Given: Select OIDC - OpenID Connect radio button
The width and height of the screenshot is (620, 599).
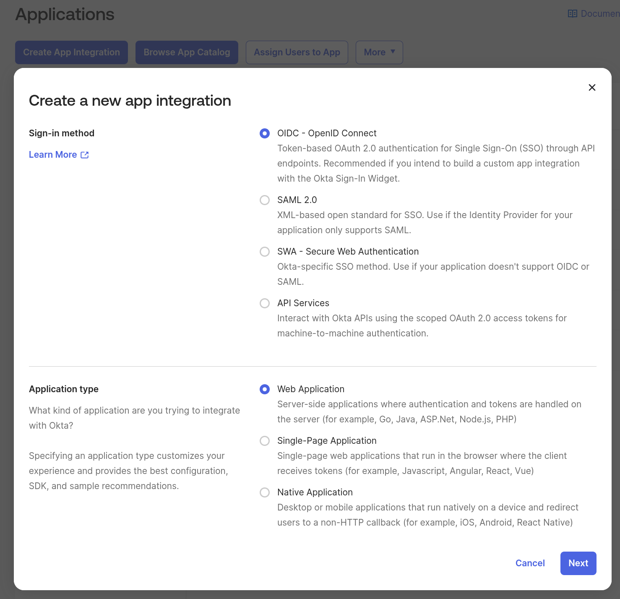Looking at the screenshot, I should point(265,133).
